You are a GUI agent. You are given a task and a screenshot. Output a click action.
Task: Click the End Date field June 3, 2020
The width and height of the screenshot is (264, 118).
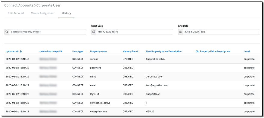(x=221, y=32)
